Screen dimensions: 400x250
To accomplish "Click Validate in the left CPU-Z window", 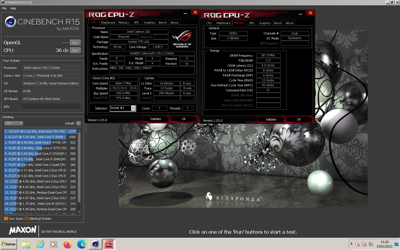I will [x=156, y=119].
